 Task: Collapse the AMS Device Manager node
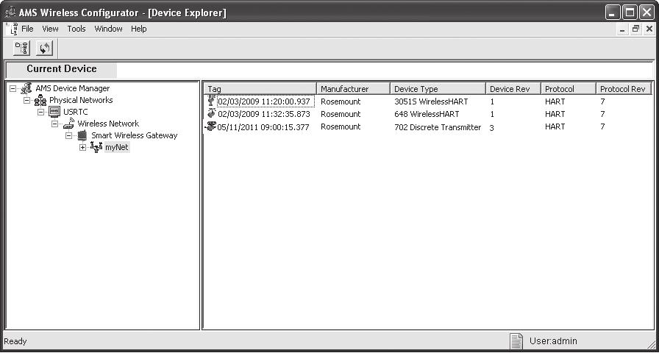pyautogui.click(x=13, y=89)
